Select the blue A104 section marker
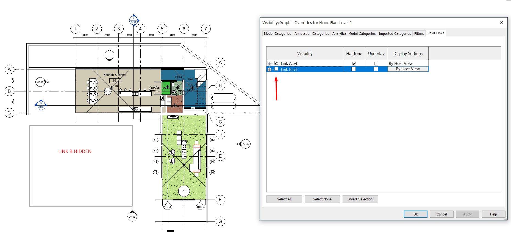 click(x=134, y=20)
